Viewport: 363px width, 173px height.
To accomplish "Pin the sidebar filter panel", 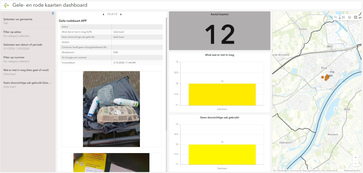I will [x=53, y=14].
